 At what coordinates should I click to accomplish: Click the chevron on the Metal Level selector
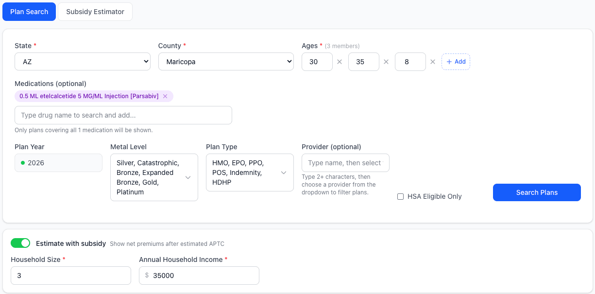188,177
